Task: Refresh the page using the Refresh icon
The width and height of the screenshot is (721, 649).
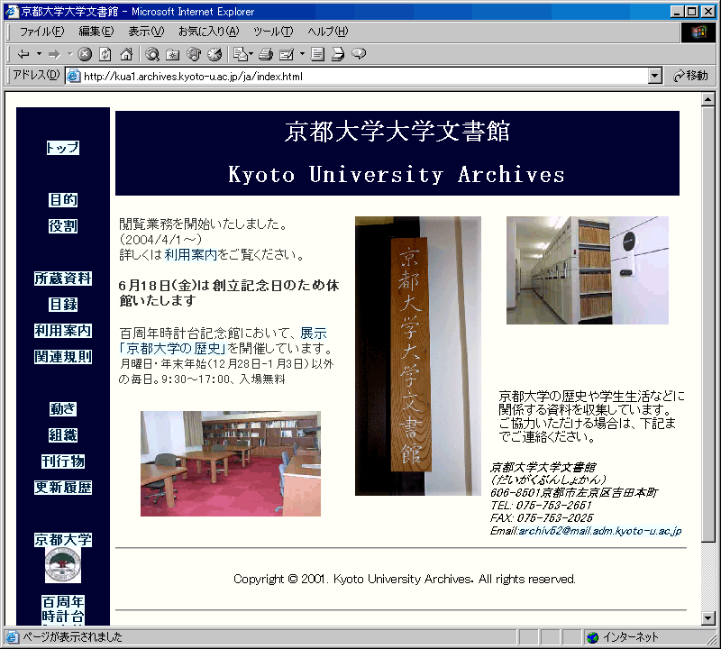Action: (105, 54)
